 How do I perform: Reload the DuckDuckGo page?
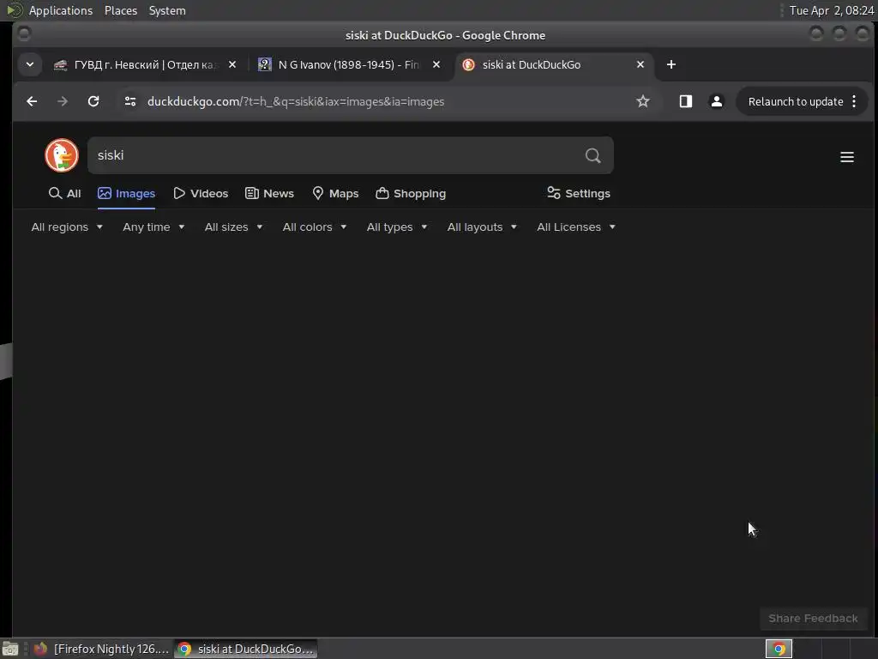click(93, 101)
